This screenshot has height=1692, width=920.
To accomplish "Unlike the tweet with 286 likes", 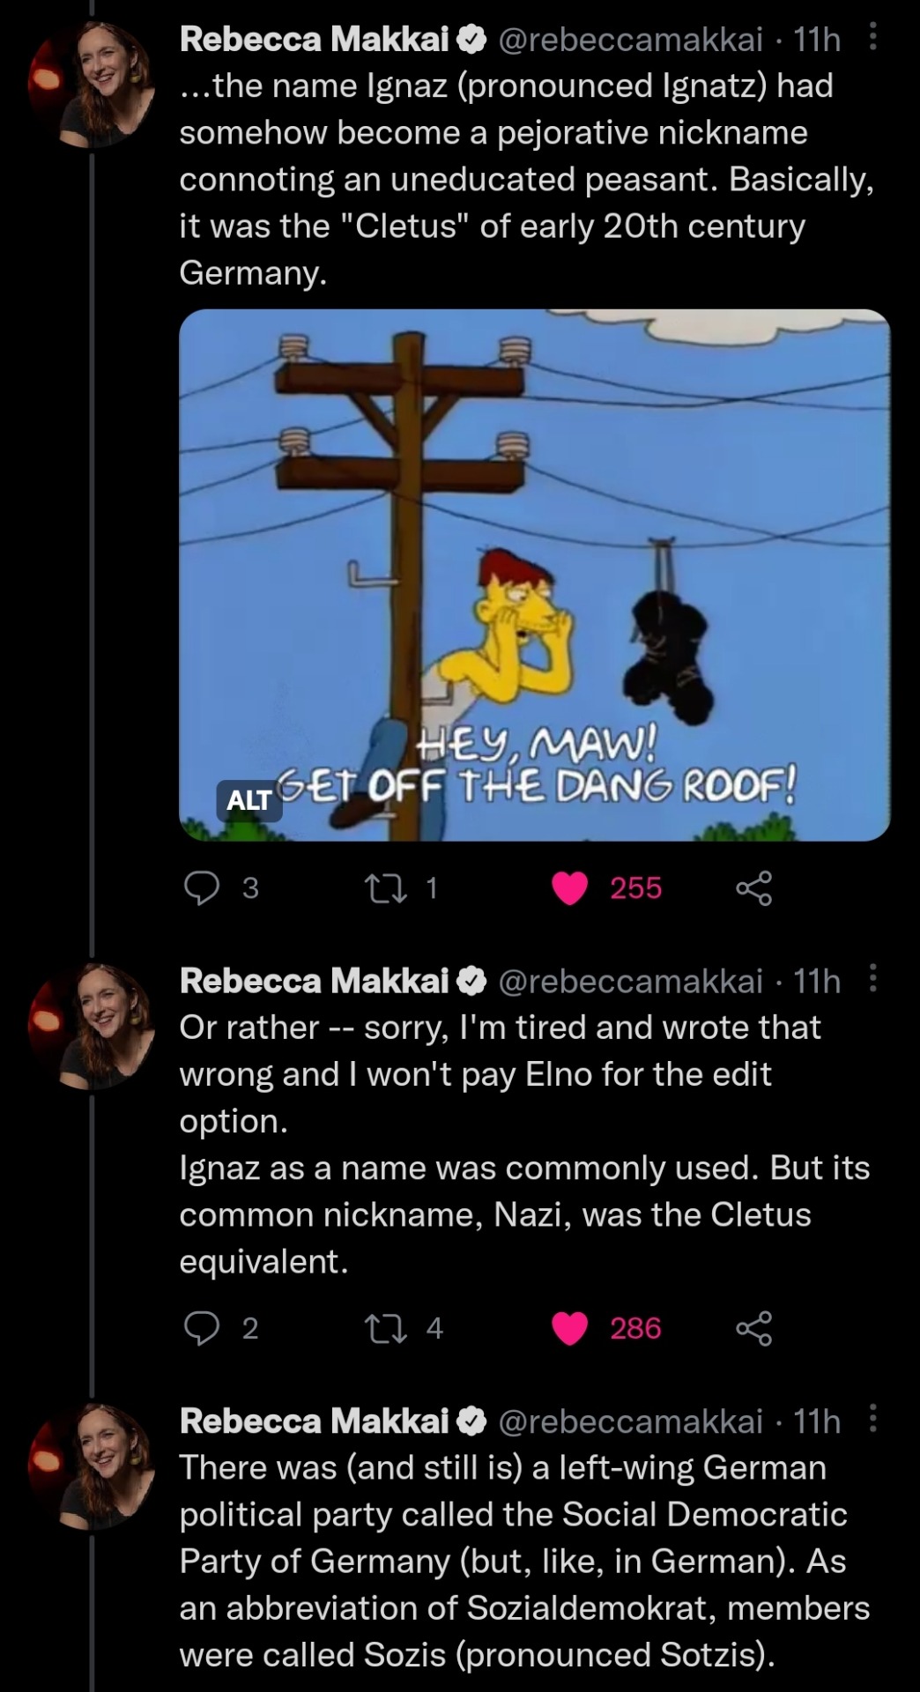I will pyautogui.click(x=570, y=1328).
